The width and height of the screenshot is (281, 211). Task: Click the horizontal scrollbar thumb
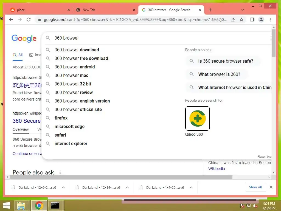click(121, 177)
